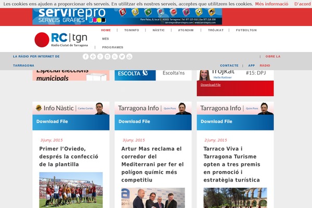
Task: Click the Helle Kettner presenter photo
Action: [204, 75]
